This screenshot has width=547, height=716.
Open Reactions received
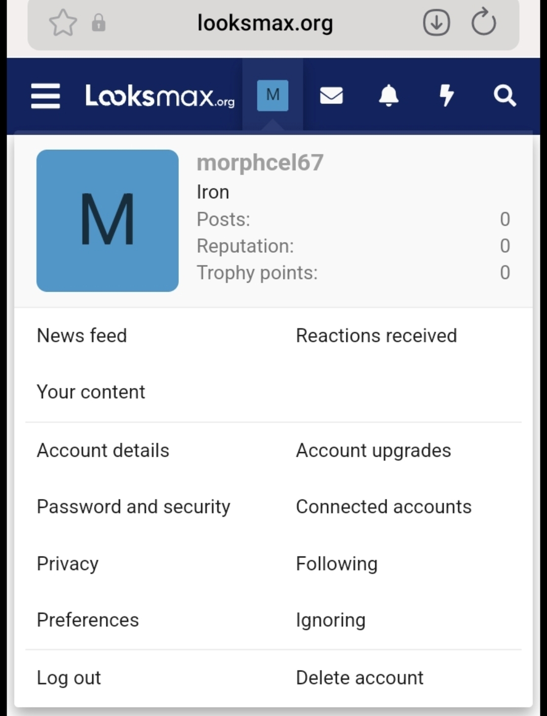376,335
